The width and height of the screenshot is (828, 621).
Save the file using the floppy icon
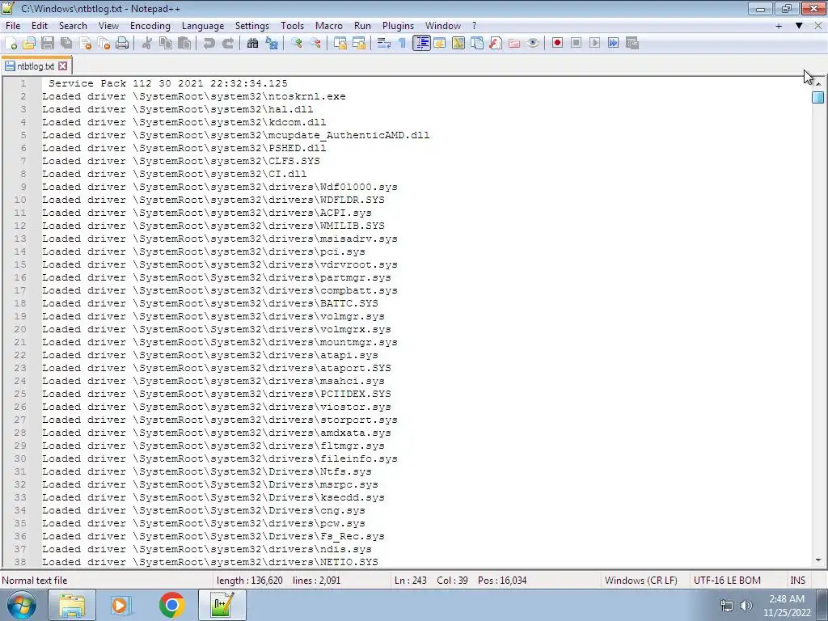click(48, 44)
